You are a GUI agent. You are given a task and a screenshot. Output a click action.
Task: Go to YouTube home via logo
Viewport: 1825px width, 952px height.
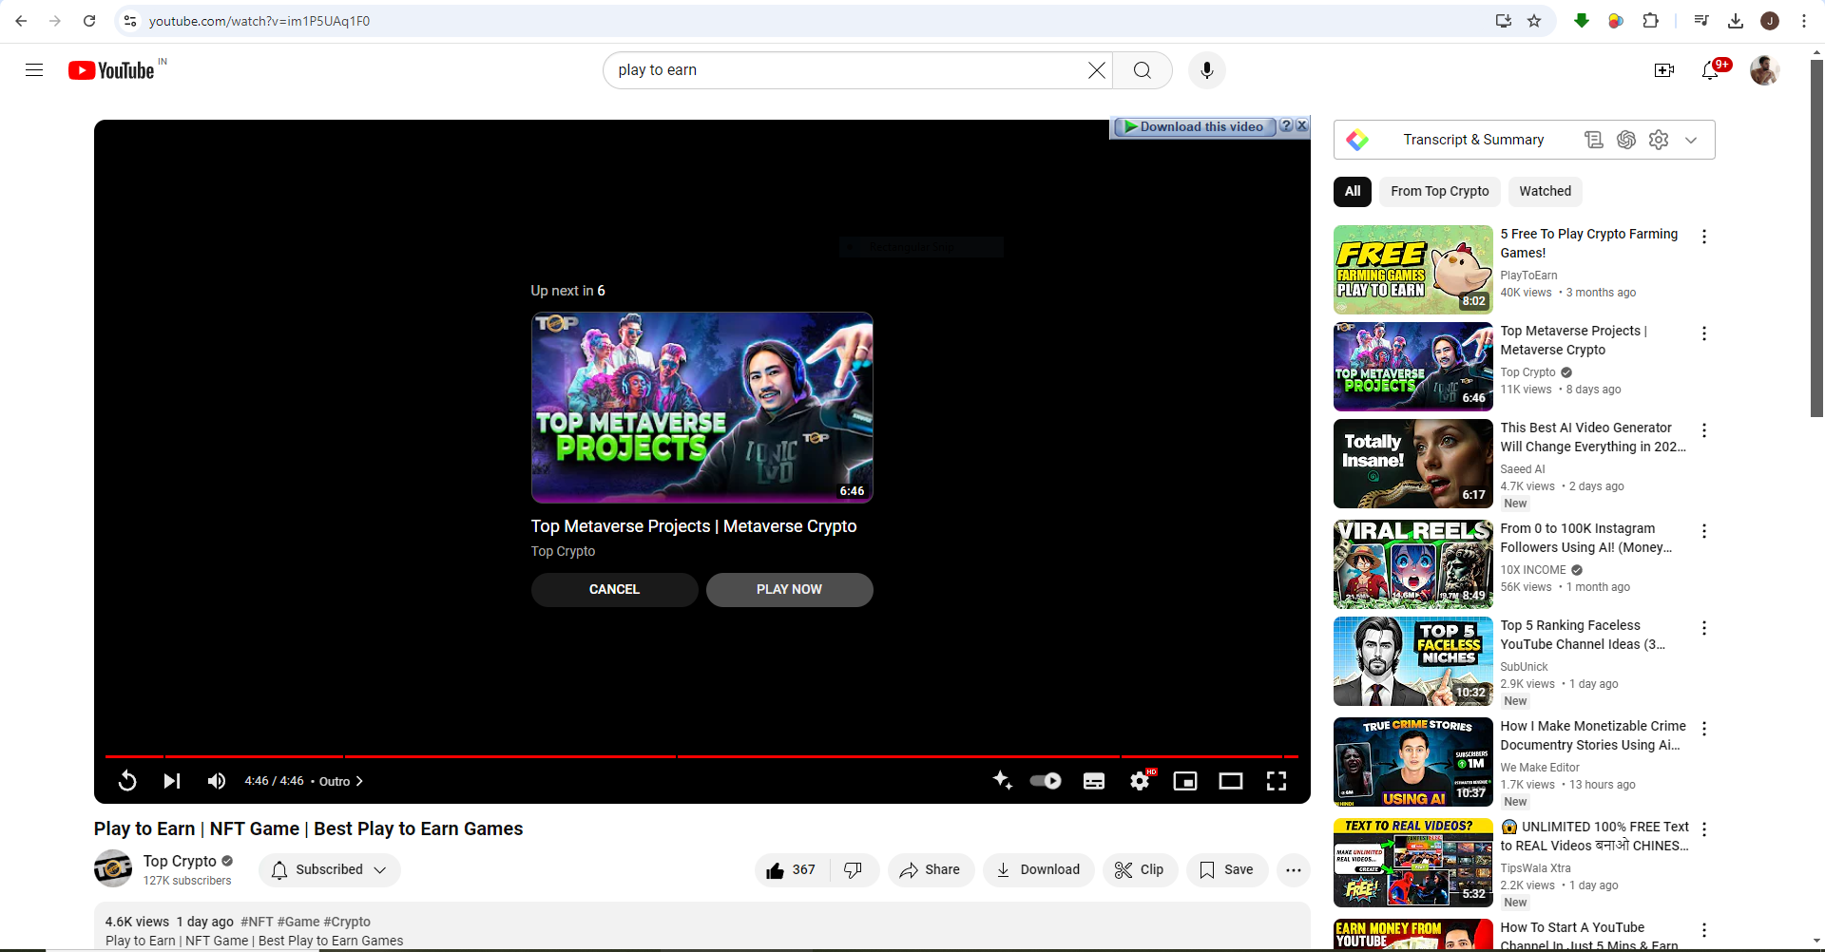click(x=111, y=70)
